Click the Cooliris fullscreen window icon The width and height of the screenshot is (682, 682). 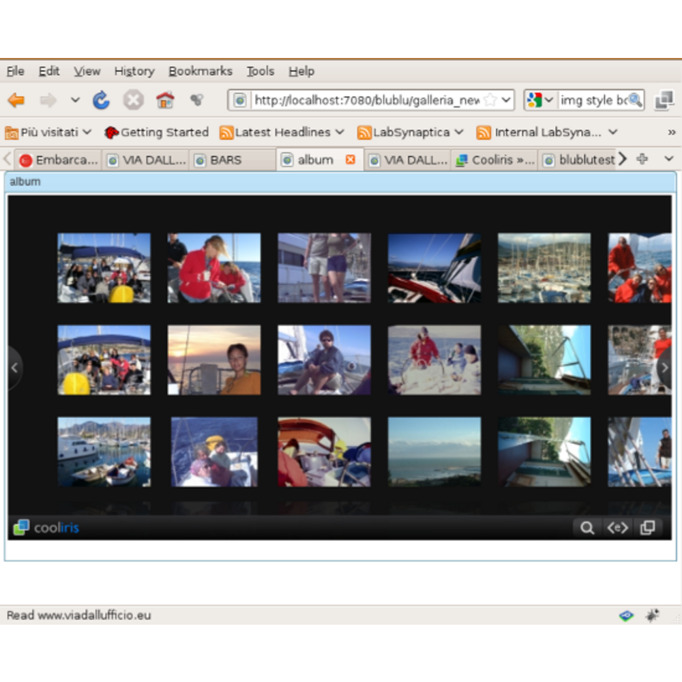coord(648,527)
